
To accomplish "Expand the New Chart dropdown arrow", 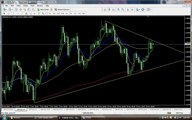I will pos(6,10).
